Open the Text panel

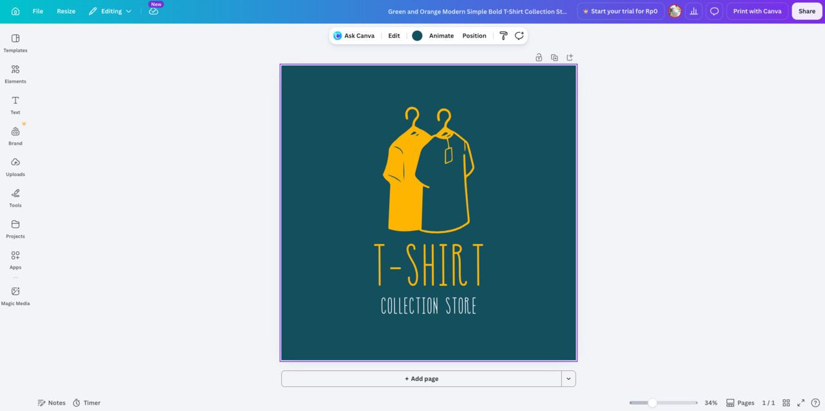15,105
